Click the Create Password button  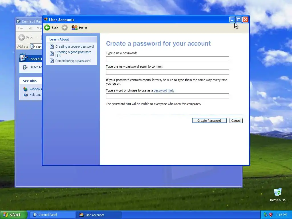click(209, 121)
